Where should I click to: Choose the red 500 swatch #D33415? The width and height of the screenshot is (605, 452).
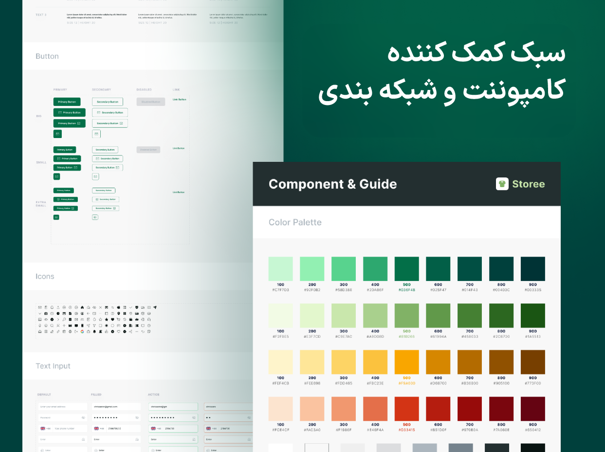406,409
